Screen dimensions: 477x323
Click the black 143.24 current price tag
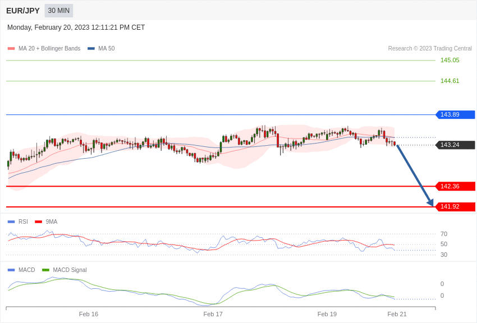click(456, 145)
